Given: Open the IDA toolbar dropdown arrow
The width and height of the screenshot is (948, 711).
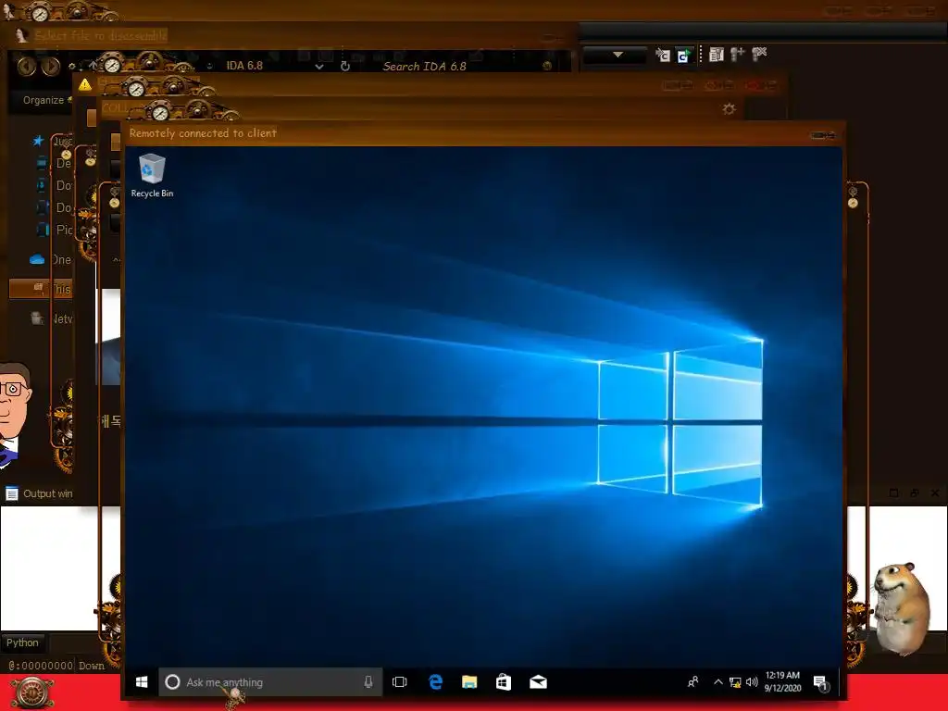Looking at the screenshot, I should coord(617,55).
